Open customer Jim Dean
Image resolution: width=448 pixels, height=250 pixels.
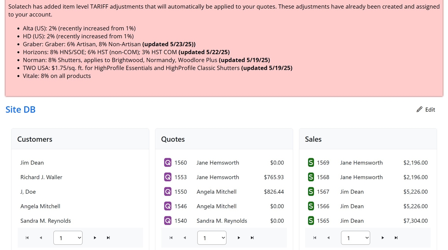coord(32,163)
